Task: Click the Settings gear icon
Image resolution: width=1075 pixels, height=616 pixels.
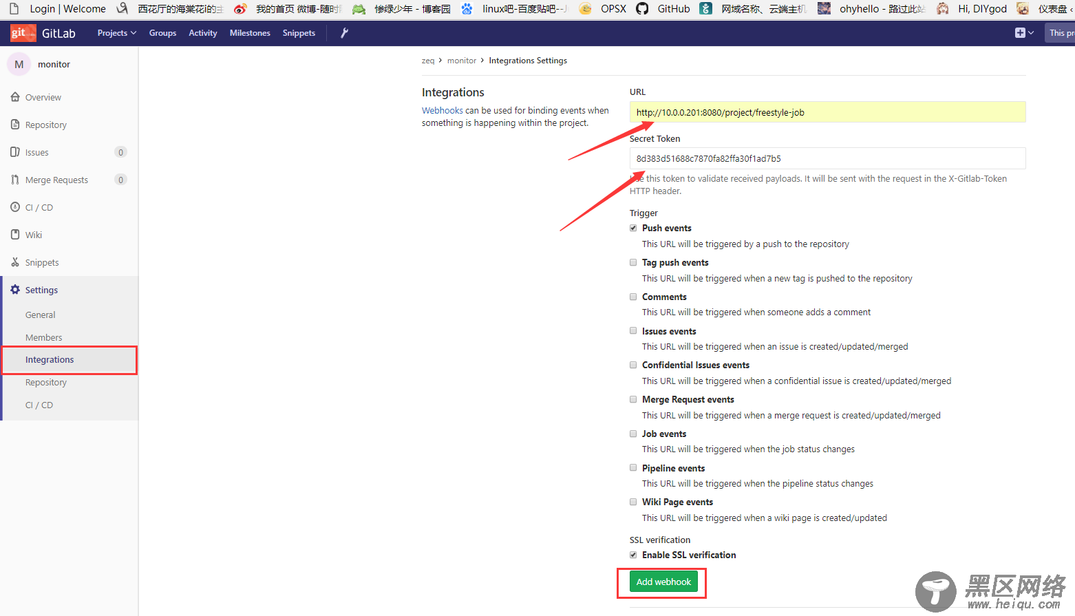Action: click(x=15, y=290)
